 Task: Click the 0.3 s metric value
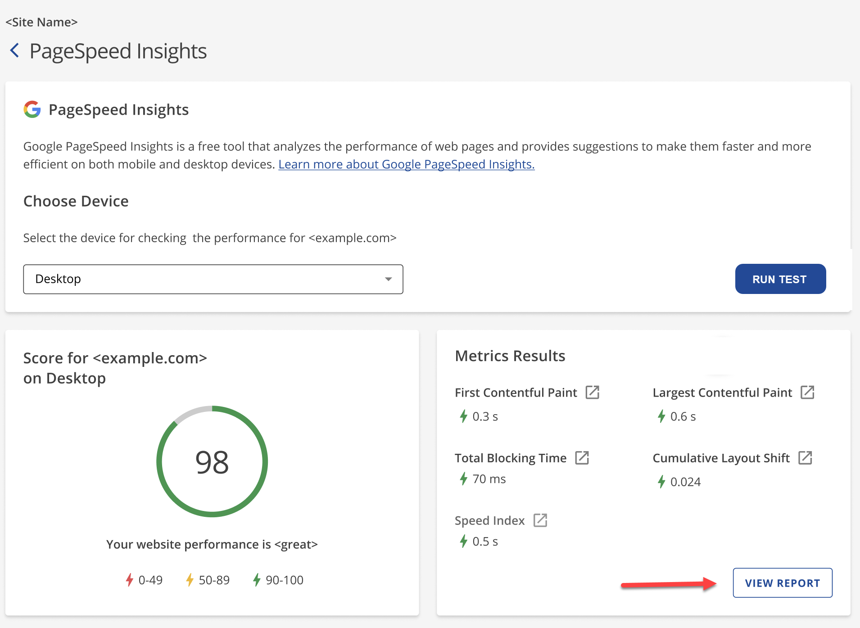tap(485, 416)
